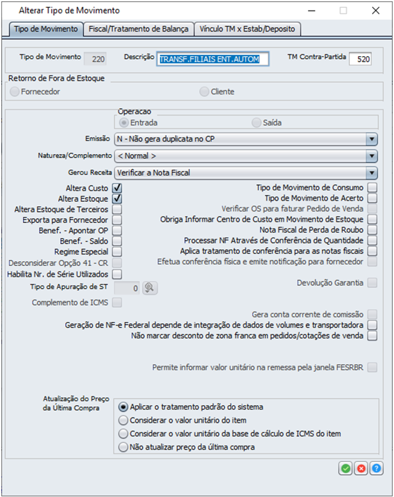Viewport: 394px width, 497px height.
Task: Enable Exporta para Fornecedor checkbox
Action: point(117,220)
